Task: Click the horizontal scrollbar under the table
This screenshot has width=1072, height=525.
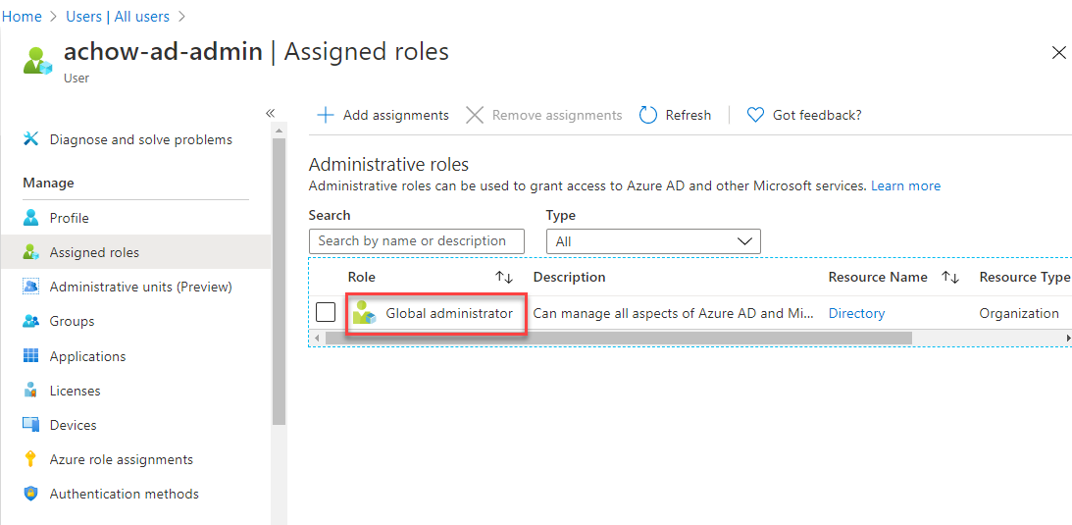Action: (618, 338)
